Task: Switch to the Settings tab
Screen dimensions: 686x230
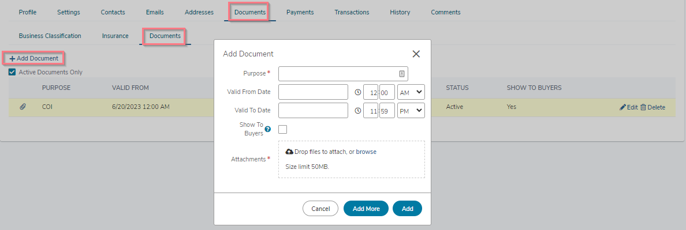Action: click(69, 12)
